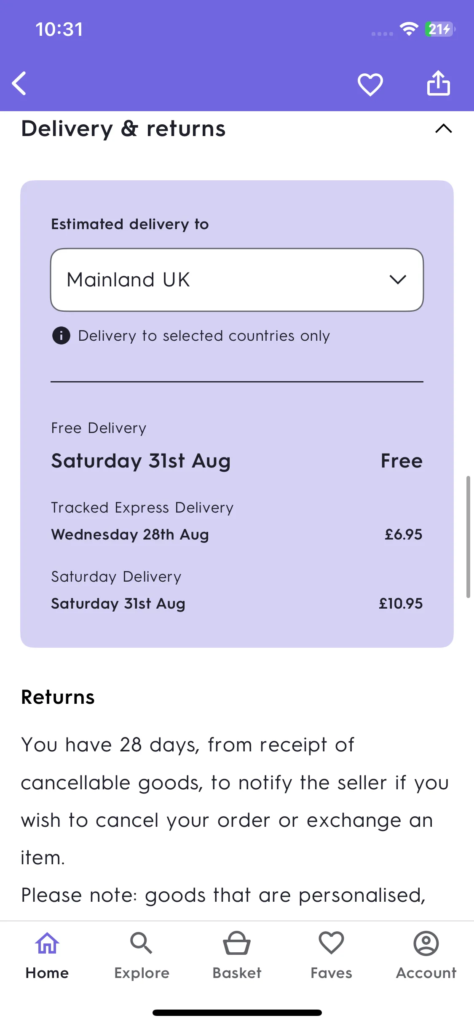Open the Faves heart icon
Viewport: 474px width, 1026px height.
332,943
